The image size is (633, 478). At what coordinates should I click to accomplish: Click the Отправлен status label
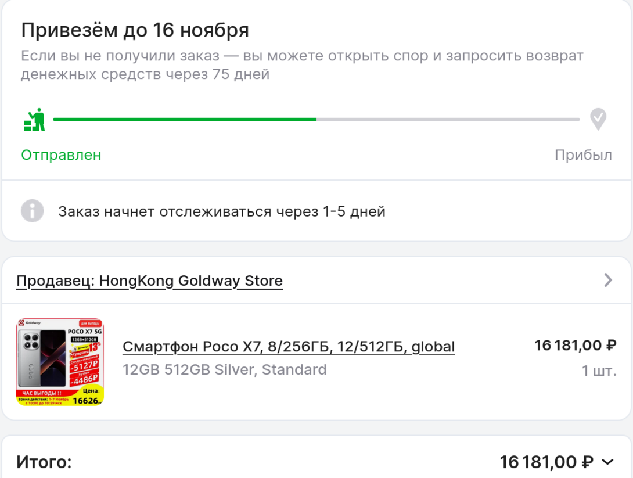coord(60,155)
